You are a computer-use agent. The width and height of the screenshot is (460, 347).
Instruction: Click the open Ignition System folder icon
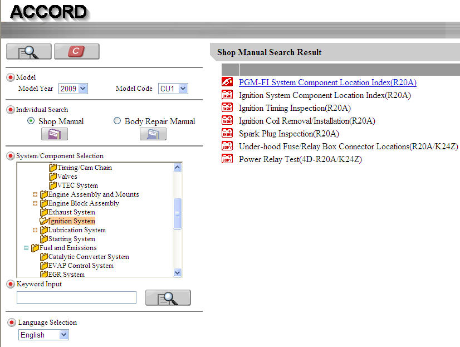click(43, 221)
